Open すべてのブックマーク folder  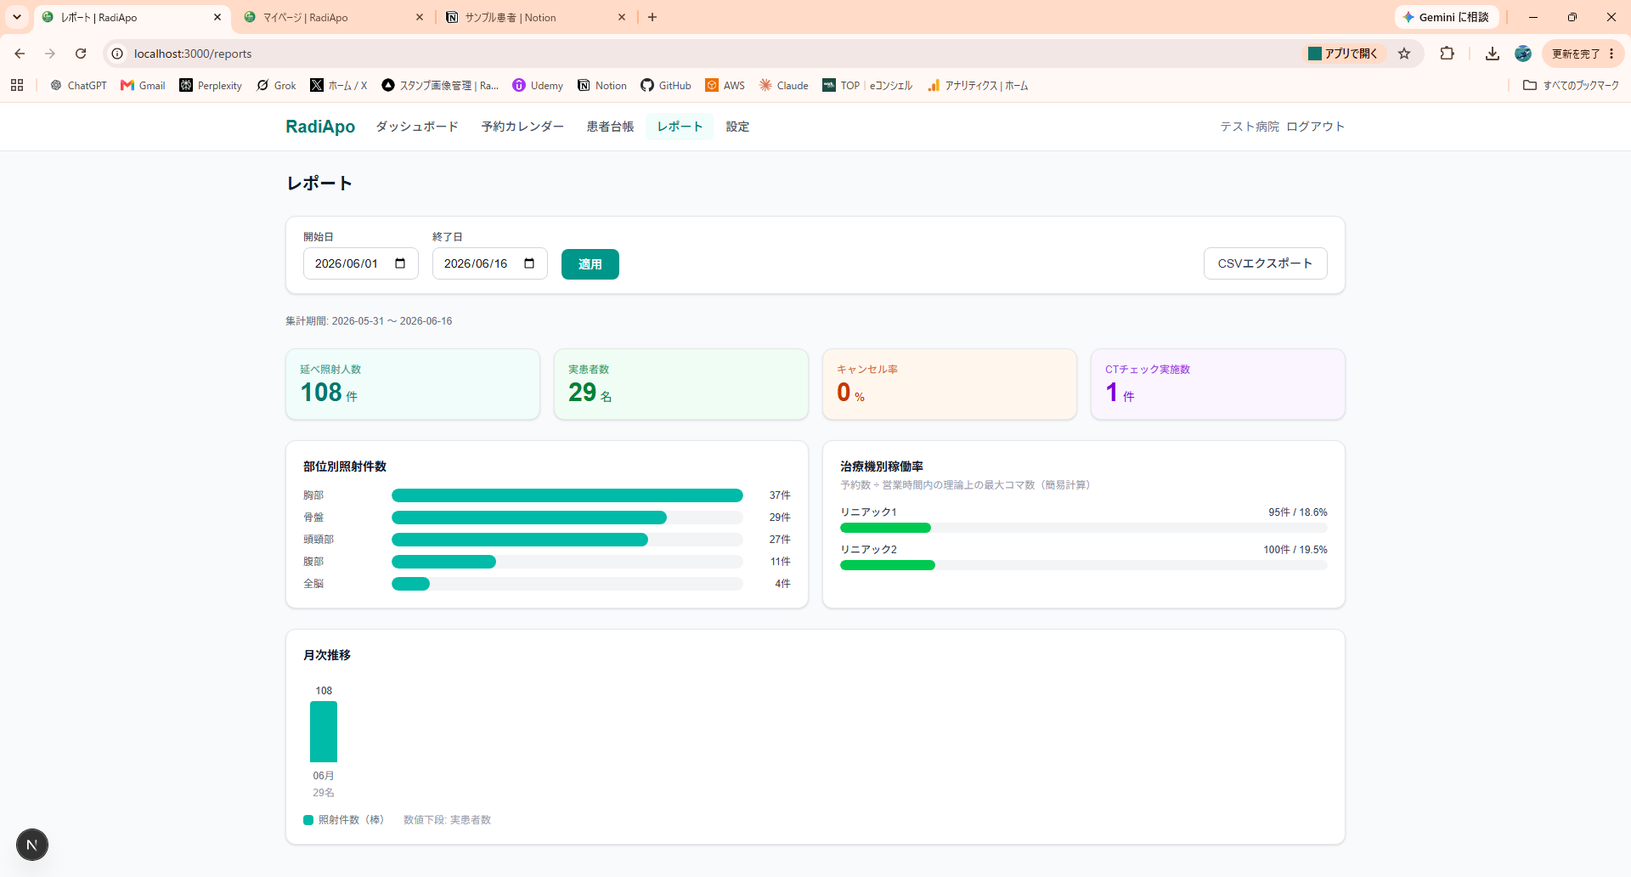[1571, 85]
